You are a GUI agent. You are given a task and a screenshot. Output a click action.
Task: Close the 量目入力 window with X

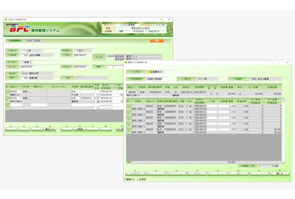point(287,62)
